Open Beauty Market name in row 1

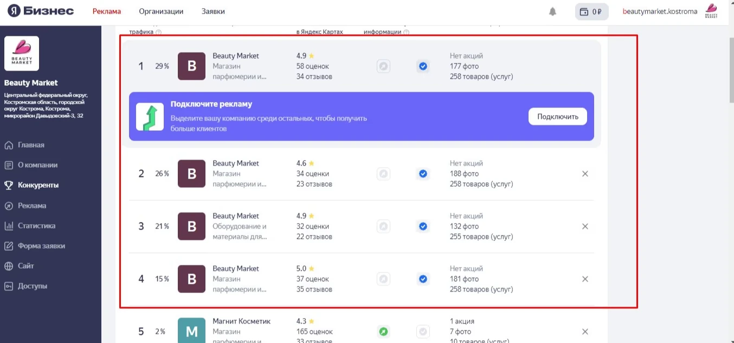pos(236,56)
